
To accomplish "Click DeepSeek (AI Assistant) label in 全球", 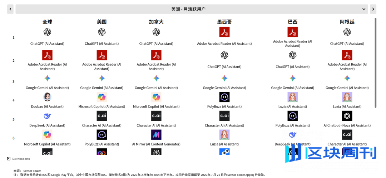I will (x=47, y=125).
